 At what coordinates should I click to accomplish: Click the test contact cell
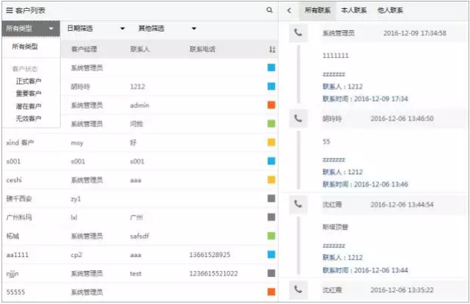click(136, 274)
